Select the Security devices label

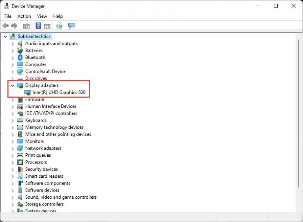(41, 169)
